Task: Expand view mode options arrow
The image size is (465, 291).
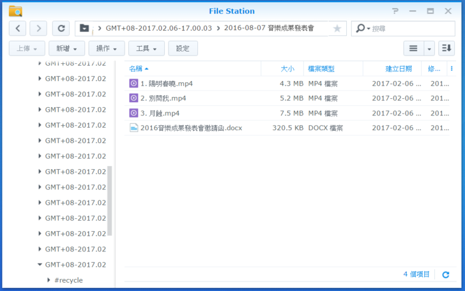Action: pos(429,48)
